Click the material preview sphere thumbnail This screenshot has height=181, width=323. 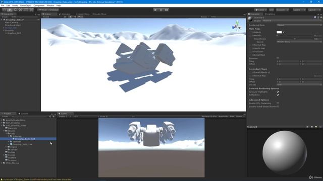click(x=250, y=19)
